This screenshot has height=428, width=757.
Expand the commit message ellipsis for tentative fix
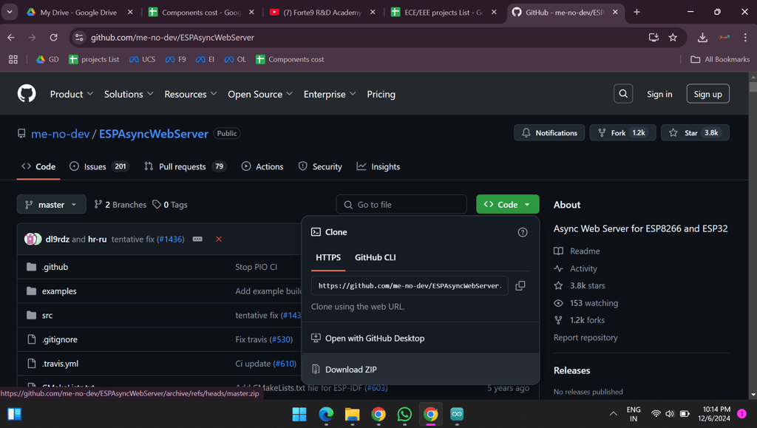[x=197, y=239]
